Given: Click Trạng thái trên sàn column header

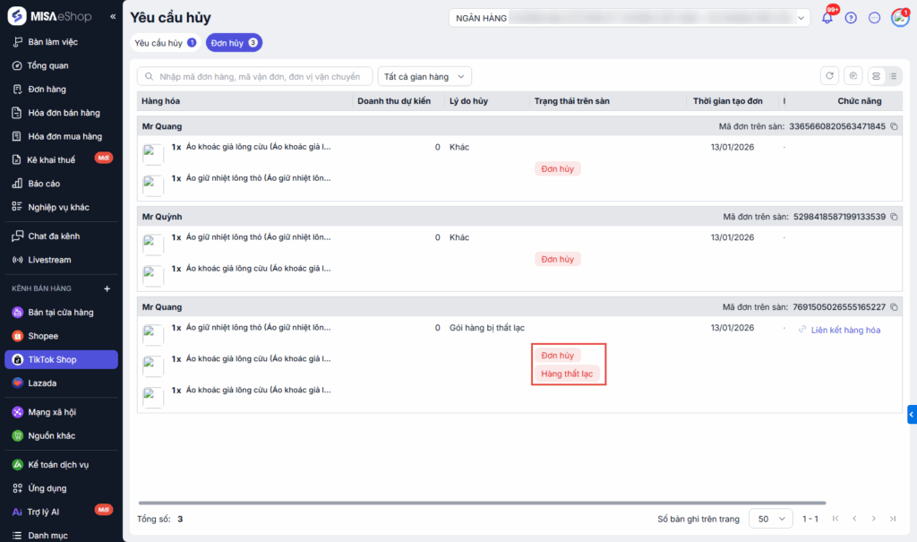Looking at the screenshot, I should (x=571, y=101).
